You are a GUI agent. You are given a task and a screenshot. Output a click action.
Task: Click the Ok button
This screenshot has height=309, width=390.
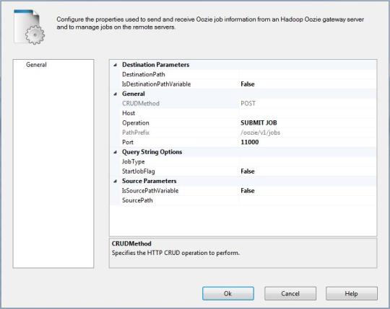(x=228, y=294)
